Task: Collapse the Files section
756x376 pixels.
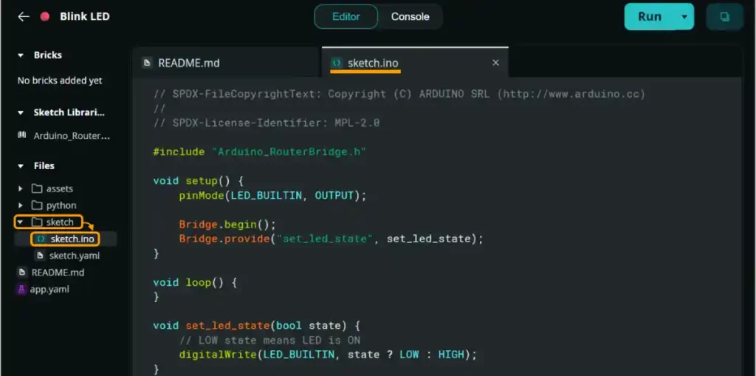Action: 20,166
